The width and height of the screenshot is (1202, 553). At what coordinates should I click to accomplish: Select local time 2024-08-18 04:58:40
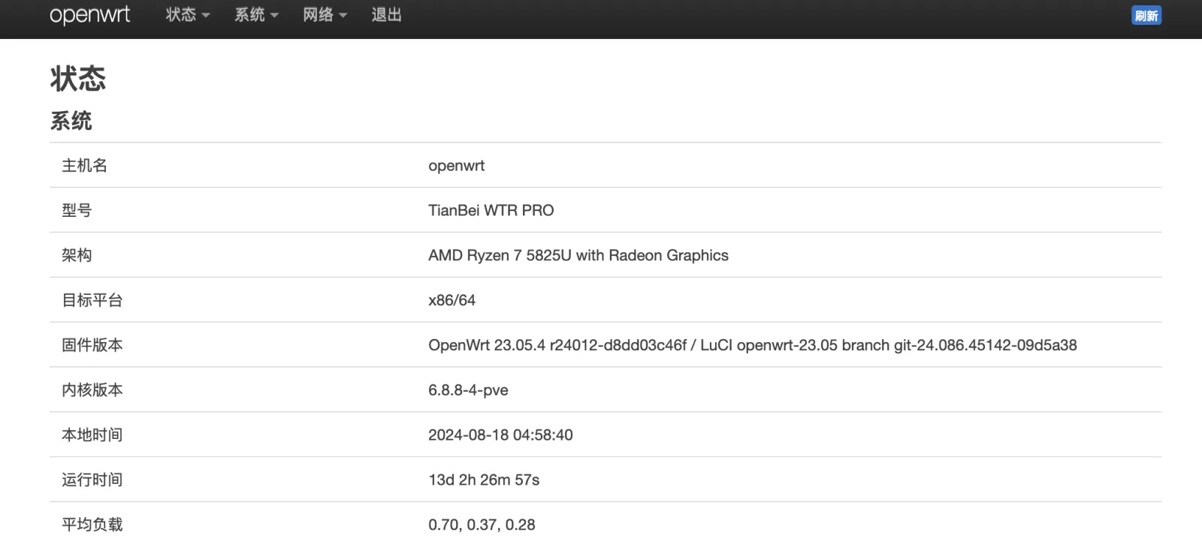coord(500,435)
